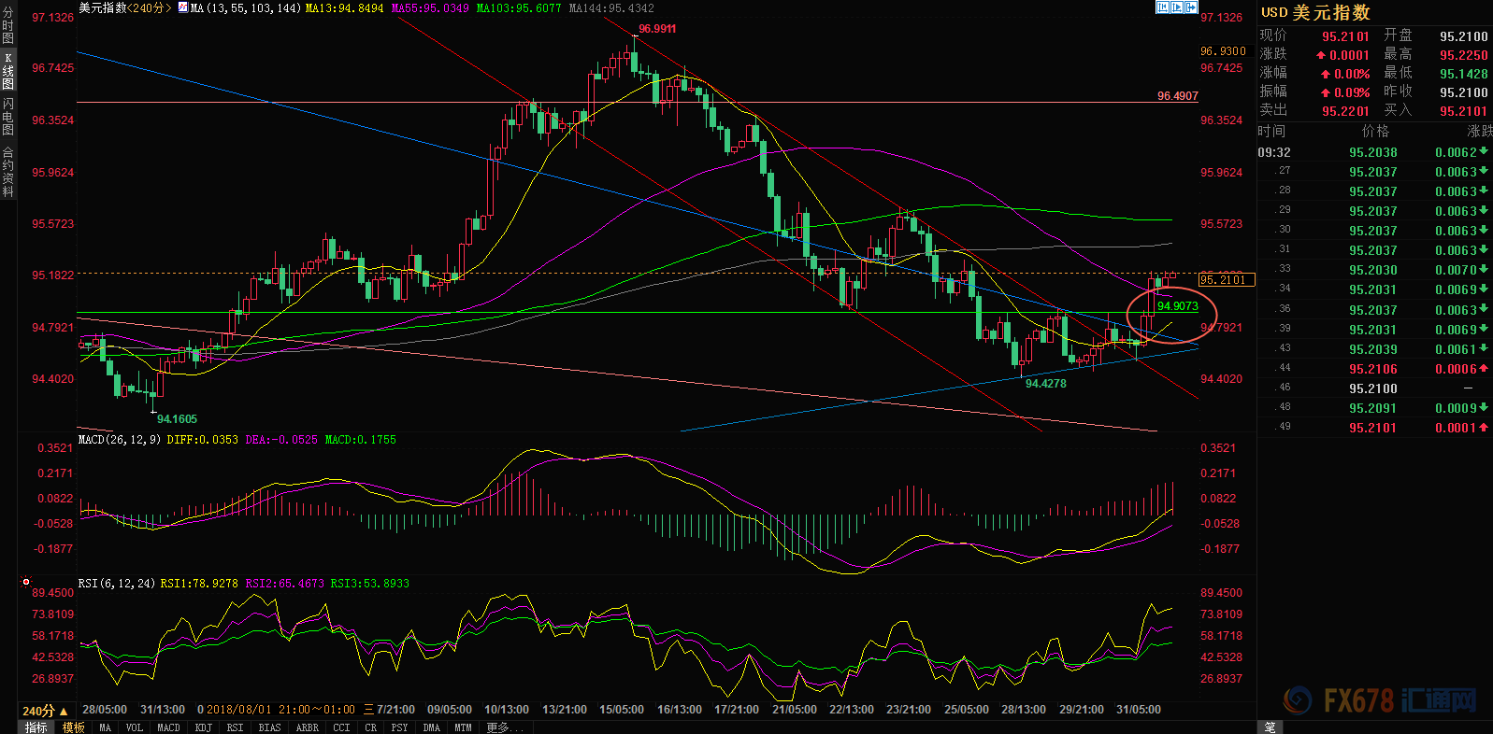
Task: Choose the MA indicator button
Action: (105, 727)
